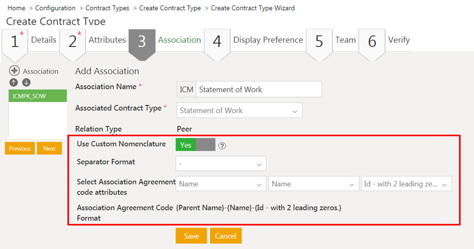The width and height of the screenshot is (474, 249).
Task: Click the Next button
Action: pos(49,149)
